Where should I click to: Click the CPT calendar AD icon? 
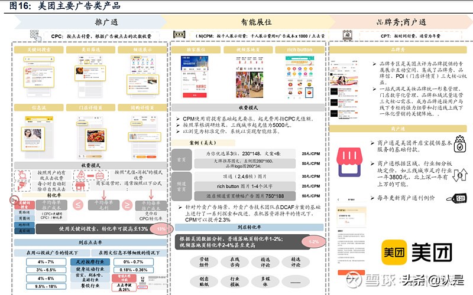pyautogui.click(x=348, y=35)
